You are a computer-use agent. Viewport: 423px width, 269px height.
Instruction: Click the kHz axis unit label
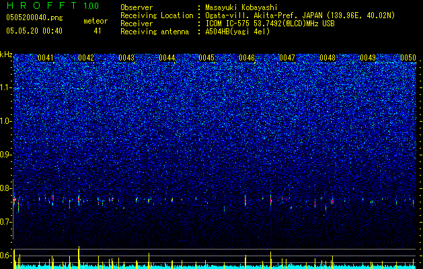[x=6, y=54]
